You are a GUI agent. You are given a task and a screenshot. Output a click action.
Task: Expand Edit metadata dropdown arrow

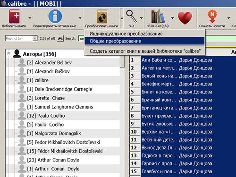[80, 18]
